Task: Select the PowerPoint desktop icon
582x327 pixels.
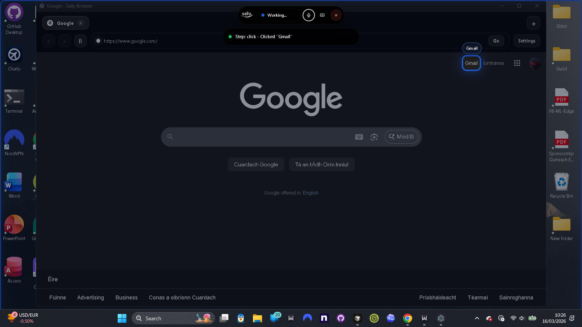Action: click(14, 228)
